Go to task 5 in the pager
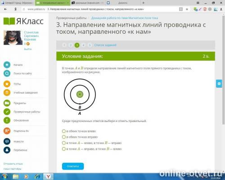 90,45
